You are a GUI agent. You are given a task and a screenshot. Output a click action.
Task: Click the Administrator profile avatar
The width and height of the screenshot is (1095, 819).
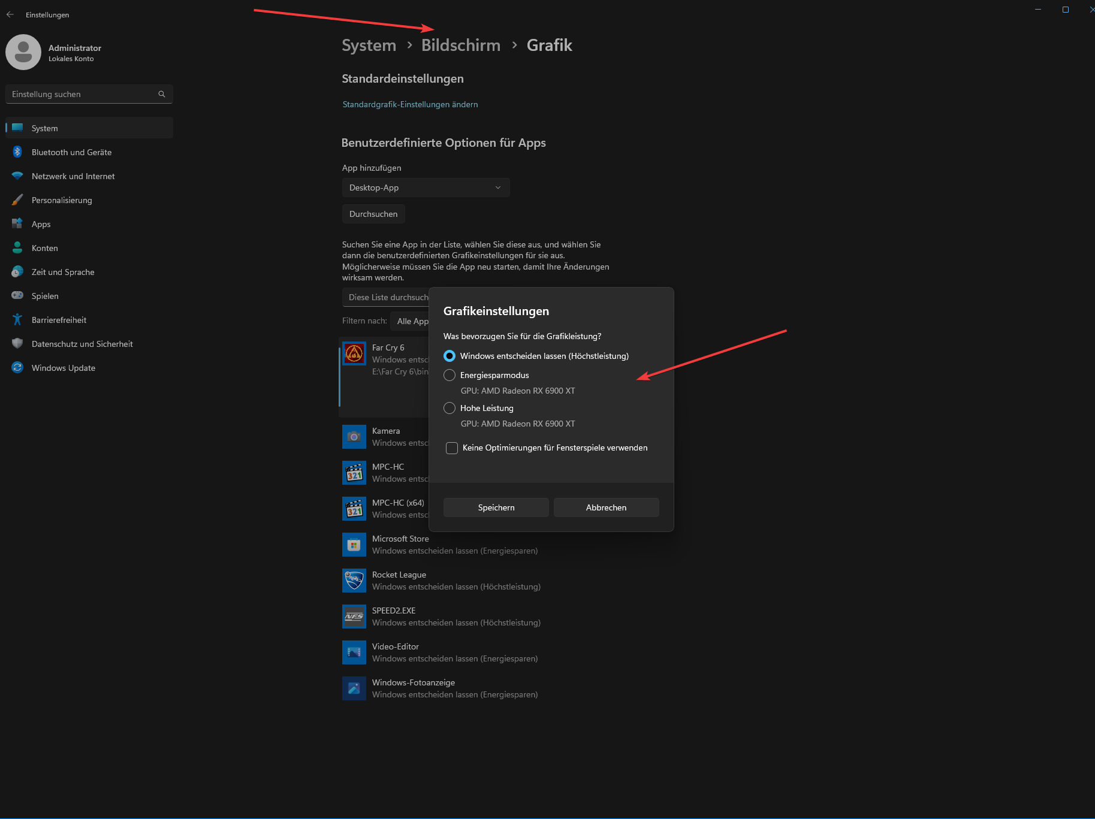coord(23,52)
